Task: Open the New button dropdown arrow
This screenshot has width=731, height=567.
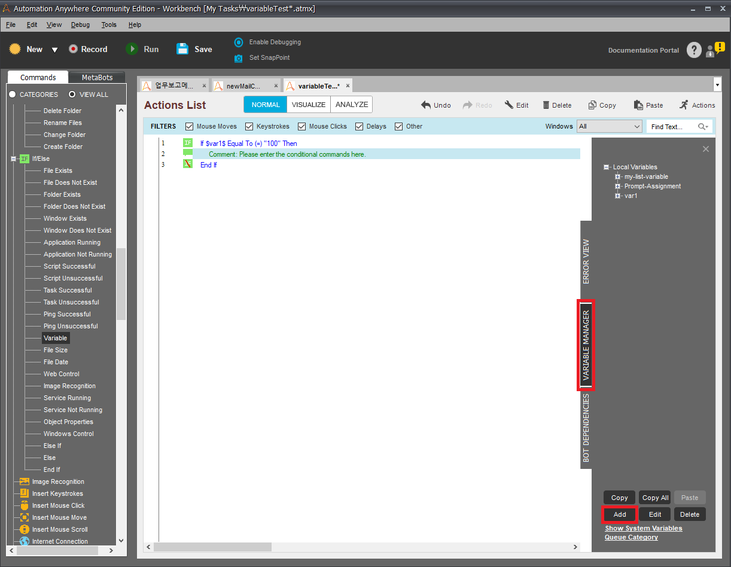Action: 54,50
